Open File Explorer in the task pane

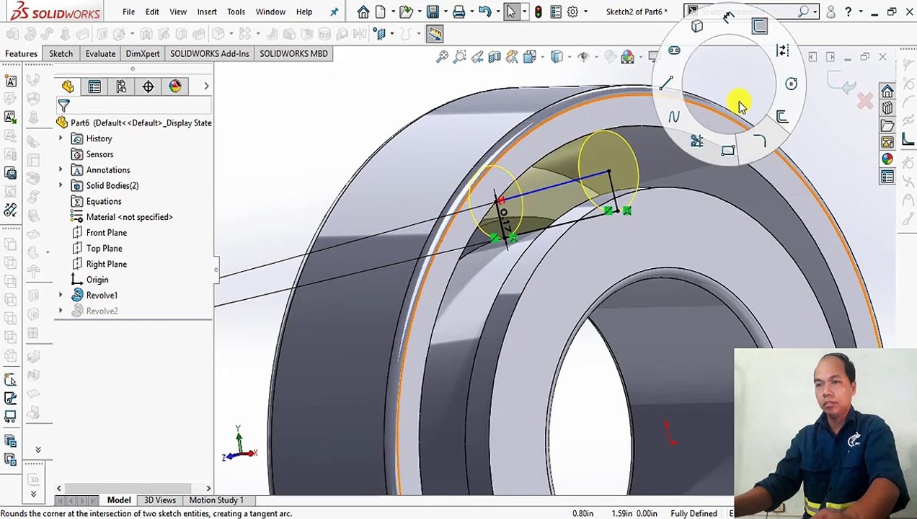click(887, 125)
